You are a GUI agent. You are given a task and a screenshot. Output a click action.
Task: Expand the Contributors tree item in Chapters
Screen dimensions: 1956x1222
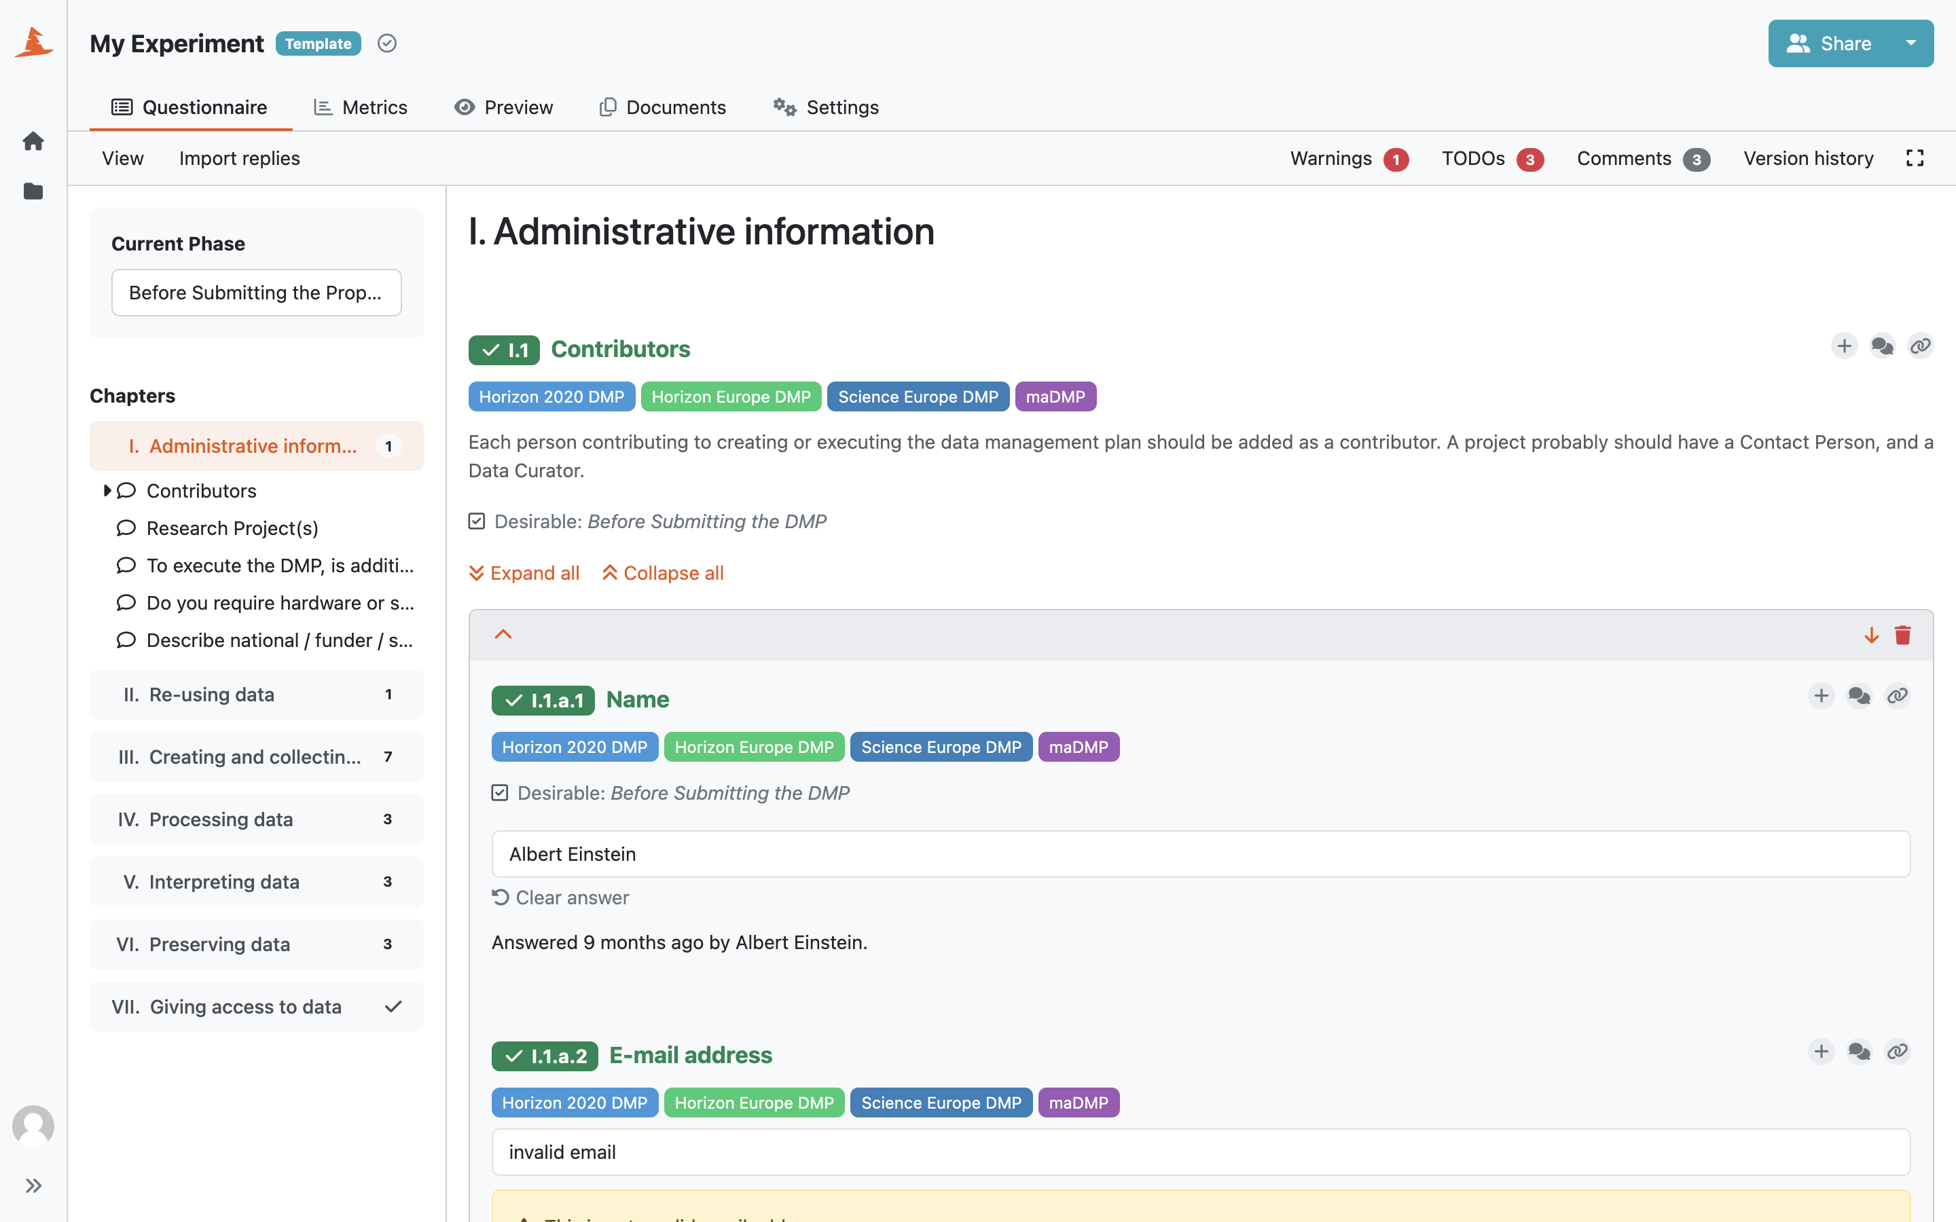[x=107, y=491]
